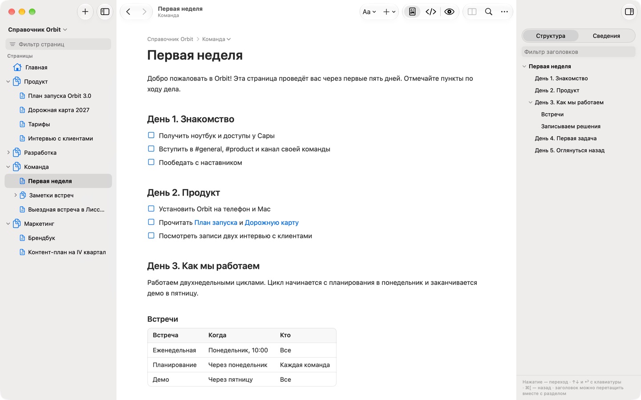641x400 pixels.
Task: Collapse the Маркетинг tree section
Action: click(8, 224)
